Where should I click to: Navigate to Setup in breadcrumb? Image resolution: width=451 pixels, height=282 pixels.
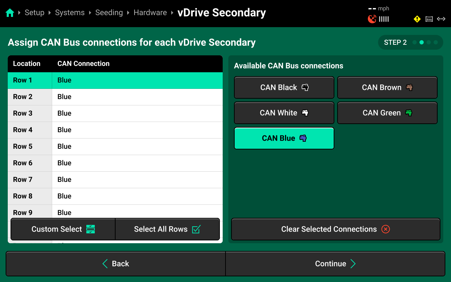pos(35,13)
